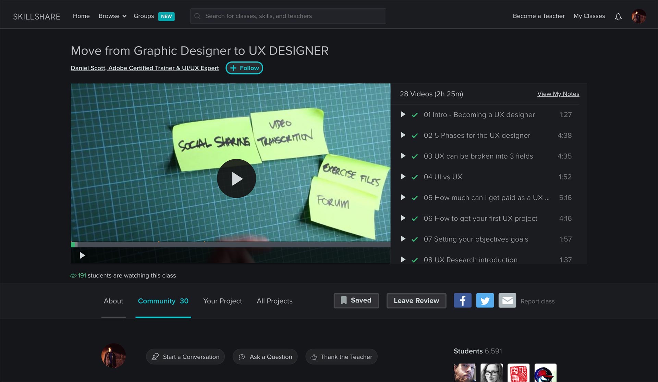
Task: Open the All Projects tab
Action: (x=275, y=301)
